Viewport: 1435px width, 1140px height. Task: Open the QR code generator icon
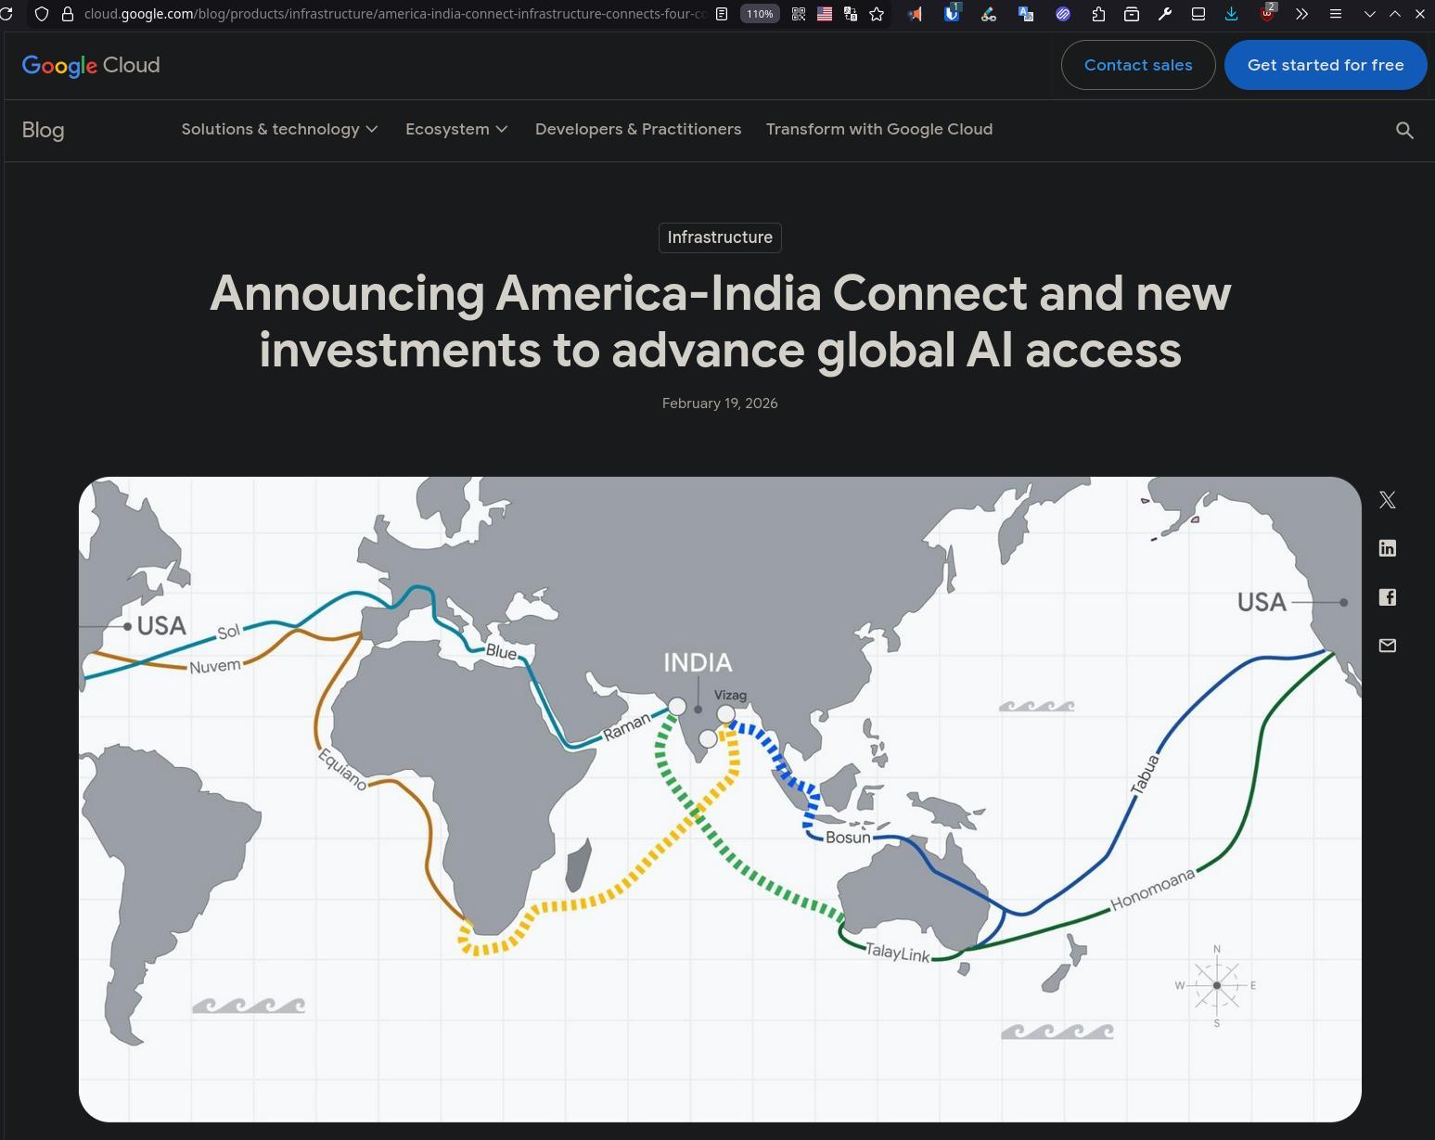(798, 14)
